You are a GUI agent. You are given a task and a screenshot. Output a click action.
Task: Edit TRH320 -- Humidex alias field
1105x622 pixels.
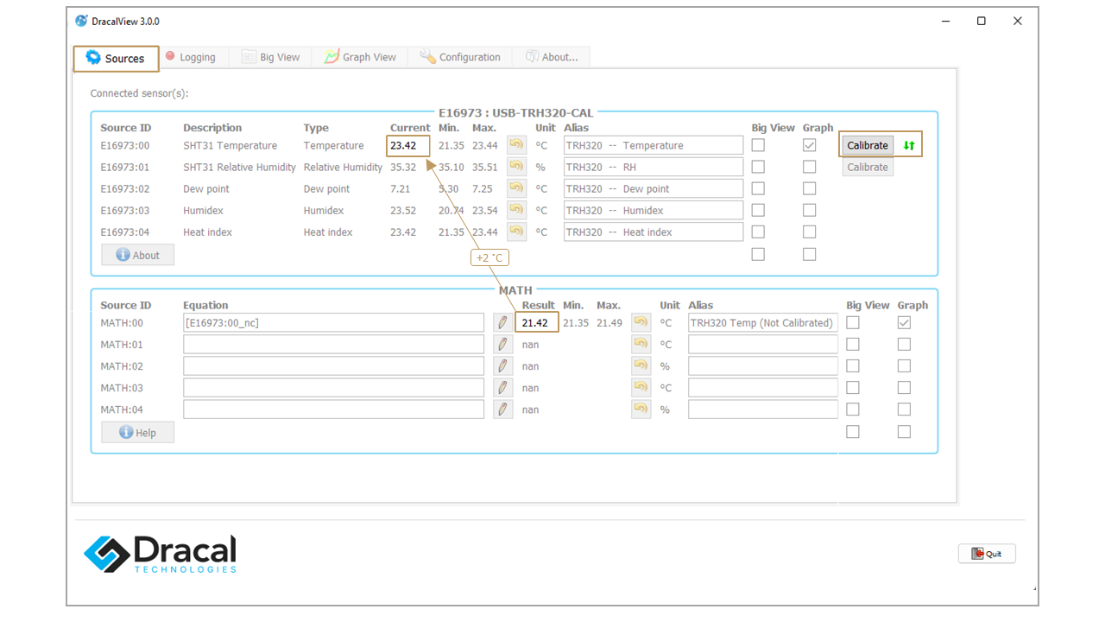[654, 210]
